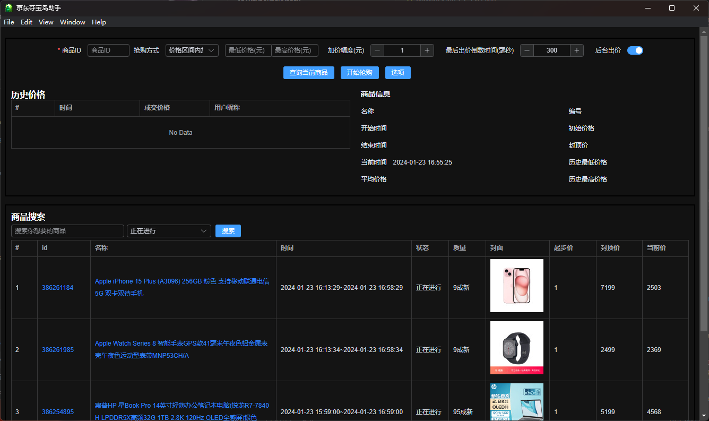The image size is (709, 421).
Task: Click the time range ending 16:58:29
Action: [342, 288]
